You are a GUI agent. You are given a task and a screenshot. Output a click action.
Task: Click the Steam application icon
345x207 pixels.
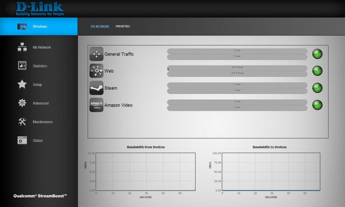point(96,88)
